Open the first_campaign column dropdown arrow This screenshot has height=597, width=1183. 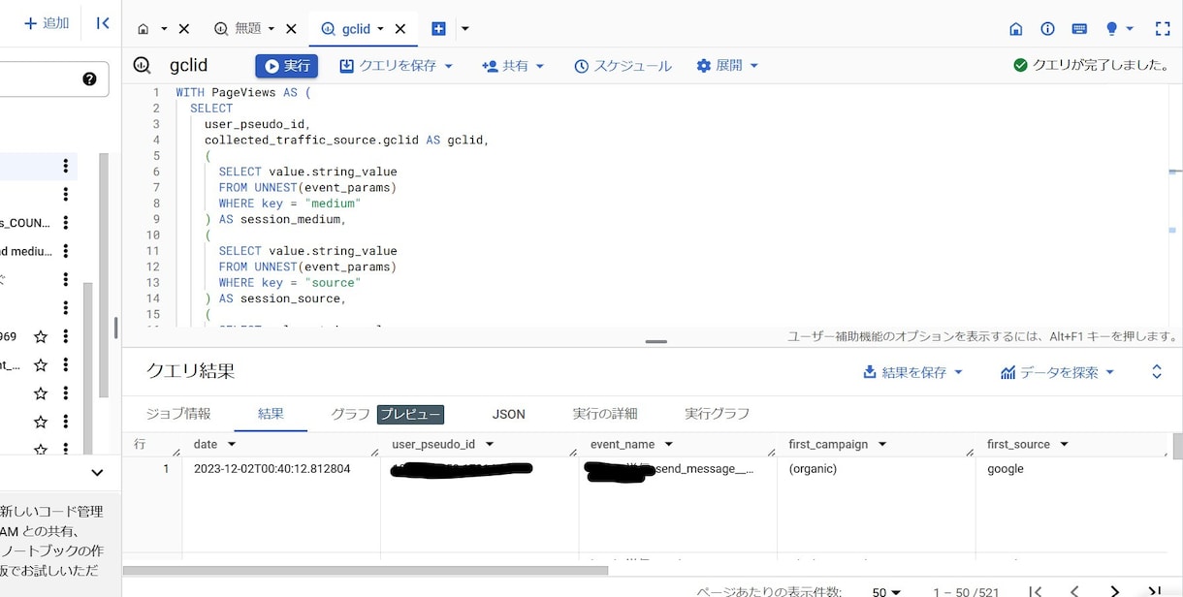tap(882, 445)
